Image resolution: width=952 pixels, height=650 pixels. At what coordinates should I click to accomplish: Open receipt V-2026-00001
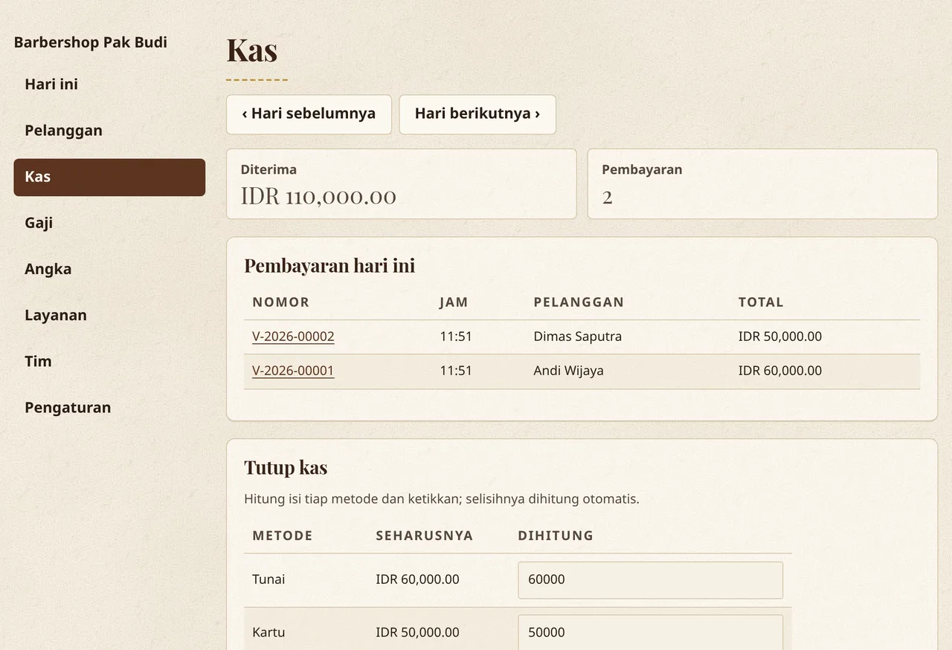coord(293,371)
